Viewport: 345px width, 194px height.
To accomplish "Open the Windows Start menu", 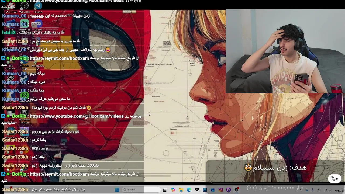I will 117,190.
